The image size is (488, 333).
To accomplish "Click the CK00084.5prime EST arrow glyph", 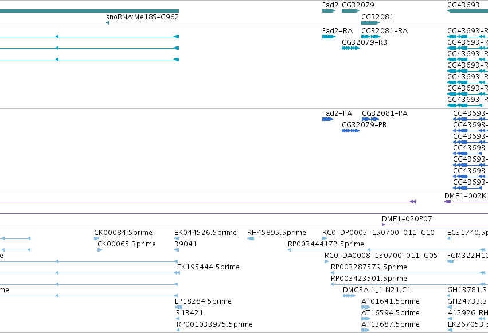I will (x=96, y=238).
